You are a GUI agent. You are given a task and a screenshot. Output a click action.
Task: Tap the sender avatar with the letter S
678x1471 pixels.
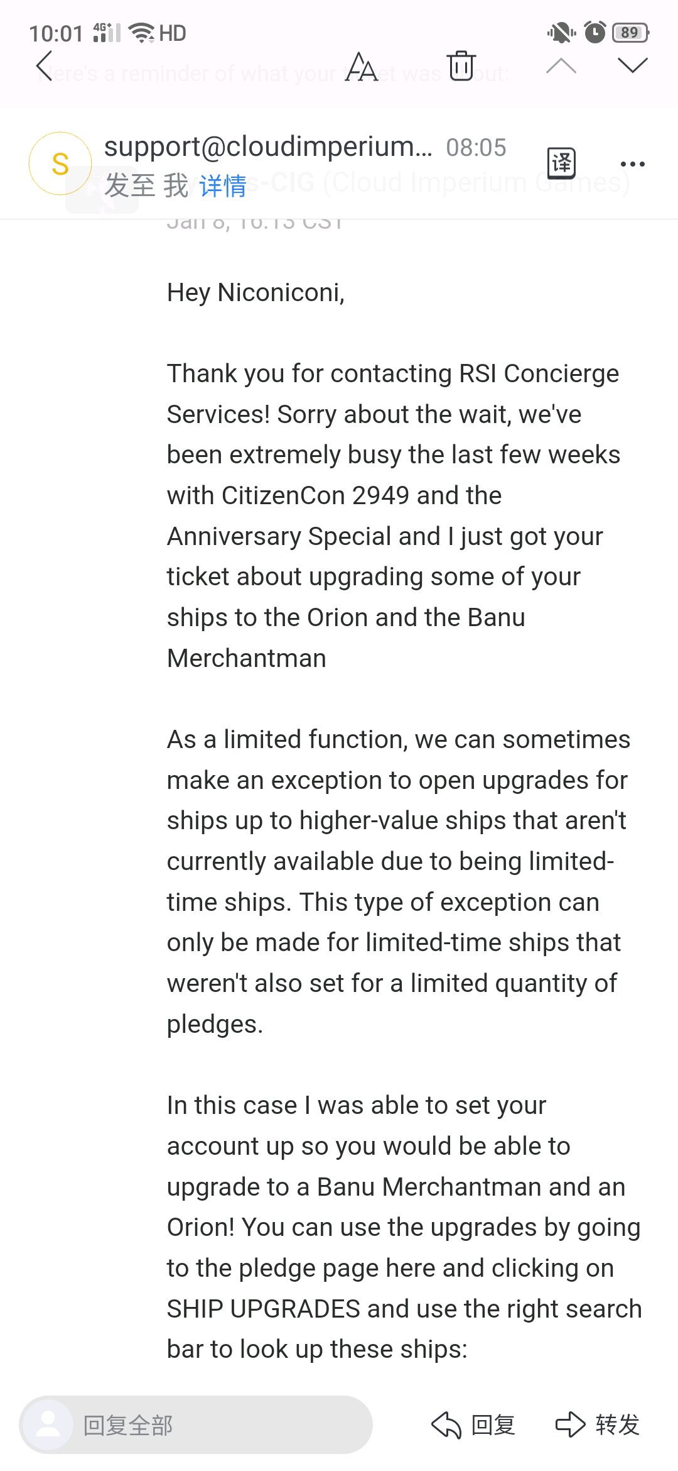point(60,163)
